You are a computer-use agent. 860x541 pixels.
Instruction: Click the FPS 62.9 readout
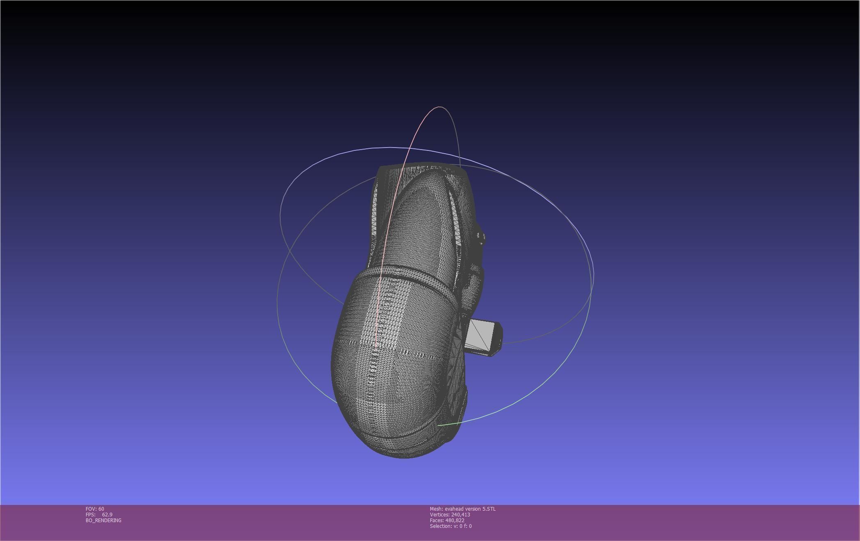coord(99,514)
